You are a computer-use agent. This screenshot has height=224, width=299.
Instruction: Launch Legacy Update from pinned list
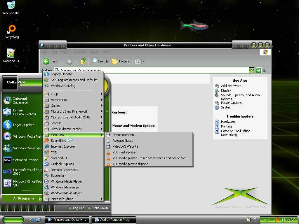click(x=21, y=125)
